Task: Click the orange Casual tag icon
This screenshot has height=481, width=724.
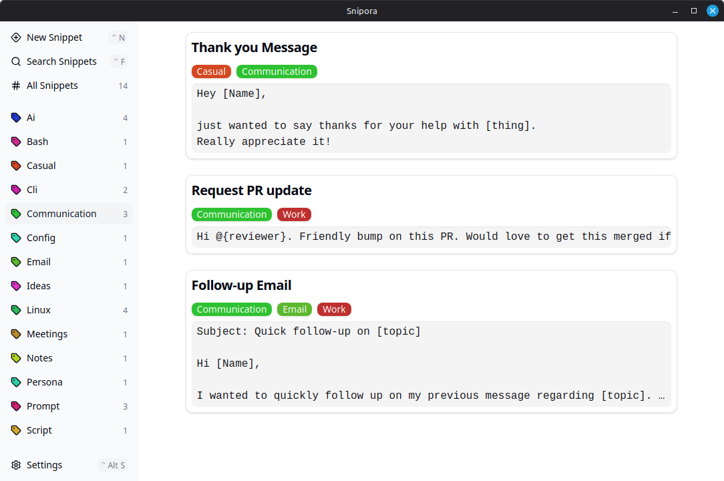Action: (x=16, y=166)
